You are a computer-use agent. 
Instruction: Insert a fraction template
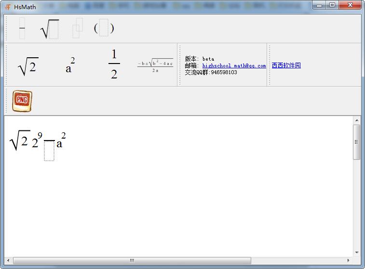[22, 28]
